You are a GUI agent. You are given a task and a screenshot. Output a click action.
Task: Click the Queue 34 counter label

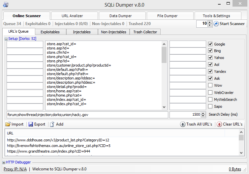tap(12, 24)
